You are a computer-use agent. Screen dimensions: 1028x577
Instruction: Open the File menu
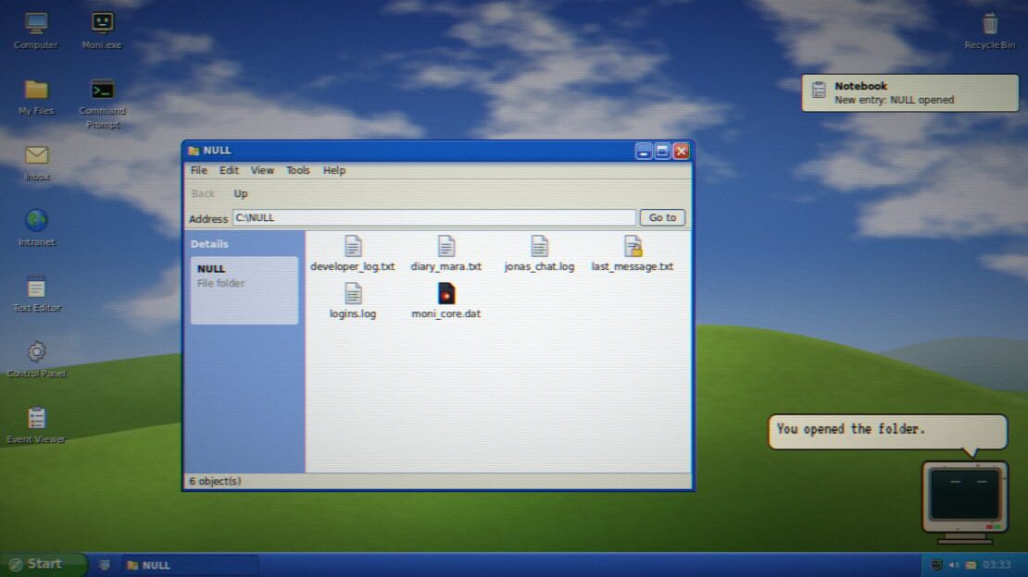(198, 170)
